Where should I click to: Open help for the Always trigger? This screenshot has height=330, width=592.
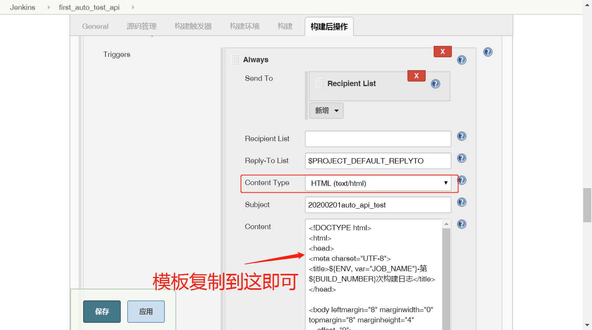pos(462,60)
